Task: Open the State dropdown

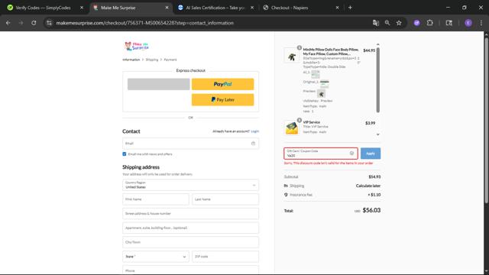Action: [156, 257]
